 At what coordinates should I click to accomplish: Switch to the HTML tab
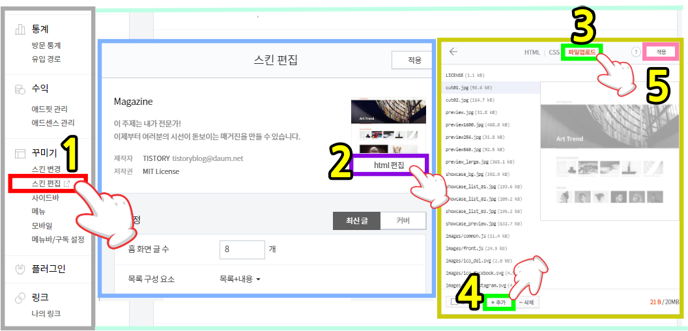click(532, 52)
